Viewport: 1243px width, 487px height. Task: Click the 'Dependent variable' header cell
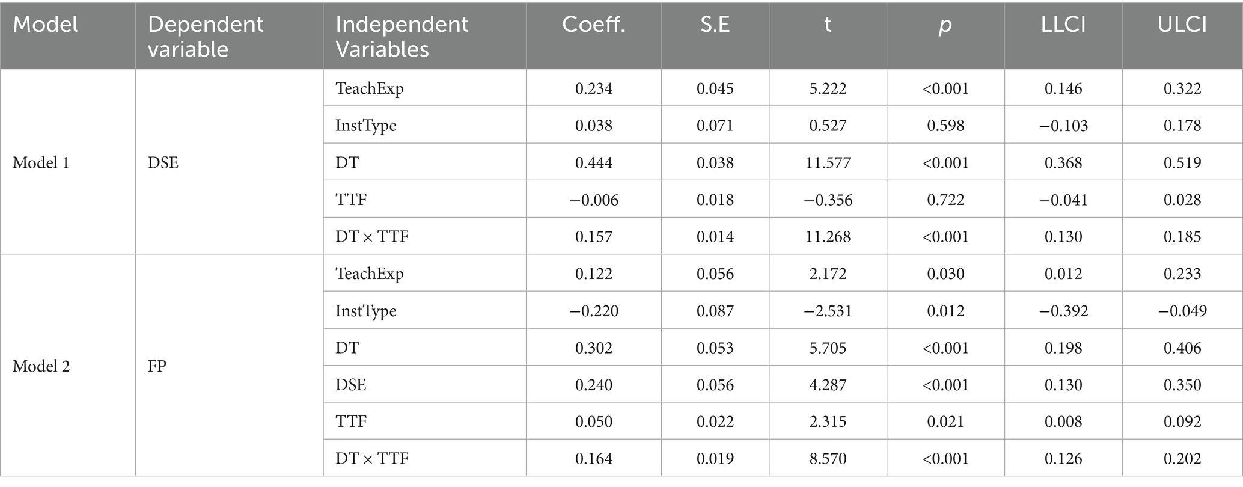(205, 37)
